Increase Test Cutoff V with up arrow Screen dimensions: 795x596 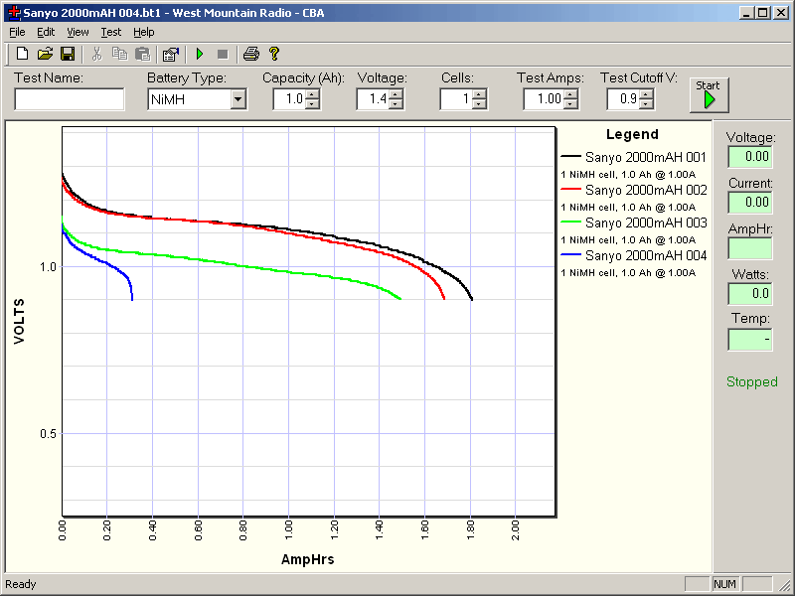646,94
